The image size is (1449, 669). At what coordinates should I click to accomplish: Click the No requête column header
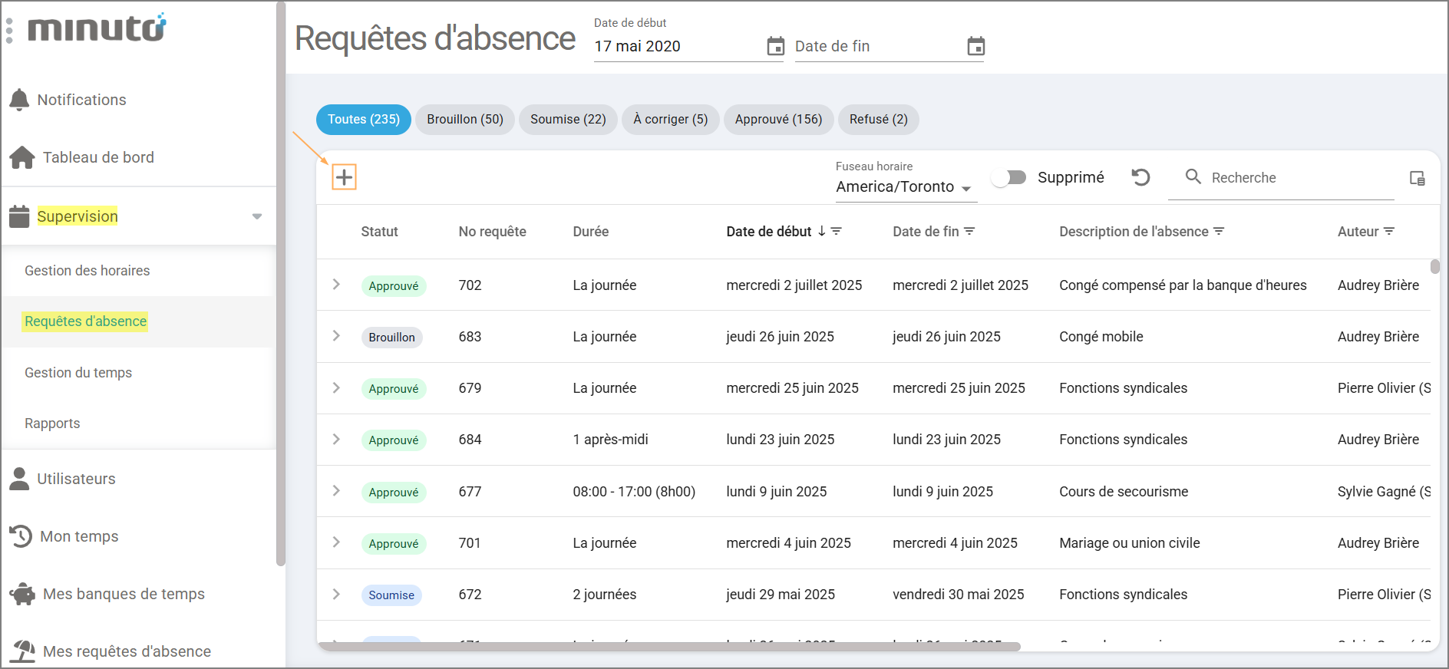492,232
